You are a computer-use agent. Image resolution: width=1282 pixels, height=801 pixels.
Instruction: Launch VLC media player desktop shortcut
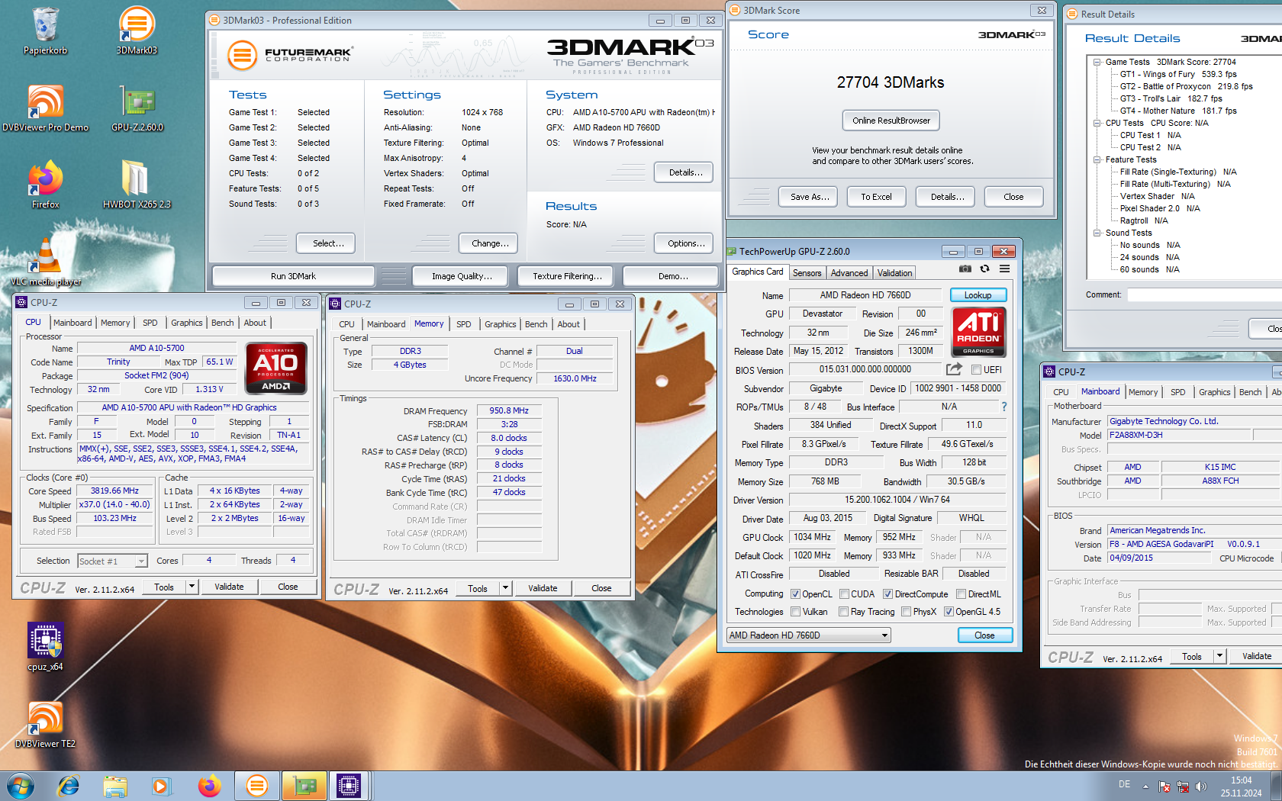[x=45, y=262]
